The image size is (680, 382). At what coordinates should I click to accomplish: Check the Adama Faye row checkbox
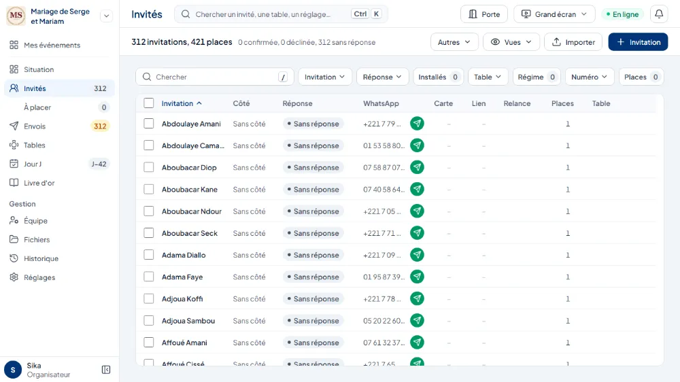(x=149, y=277)
